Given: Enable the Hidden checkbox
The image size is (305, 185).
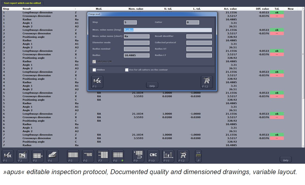Looking at the screenshot, I should click(94, 70).
